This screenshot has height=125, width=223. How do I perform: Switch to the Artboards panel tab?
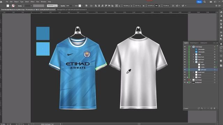(x=204, y=43)
